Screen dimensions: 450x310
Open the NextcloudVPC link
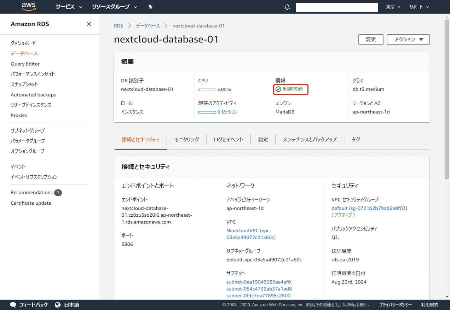251,234
